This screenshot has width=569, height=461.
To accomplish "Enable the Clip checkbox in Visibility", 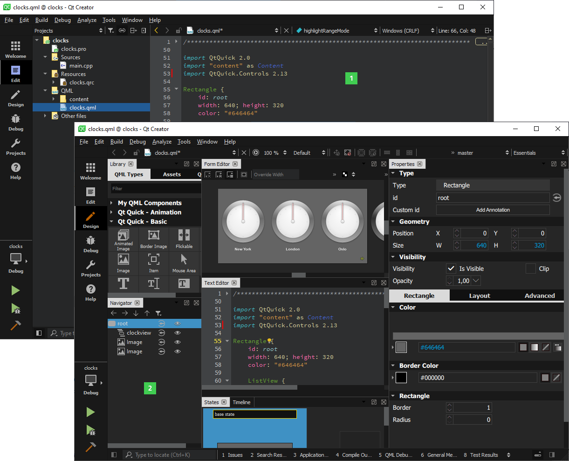I will point(529,268).
